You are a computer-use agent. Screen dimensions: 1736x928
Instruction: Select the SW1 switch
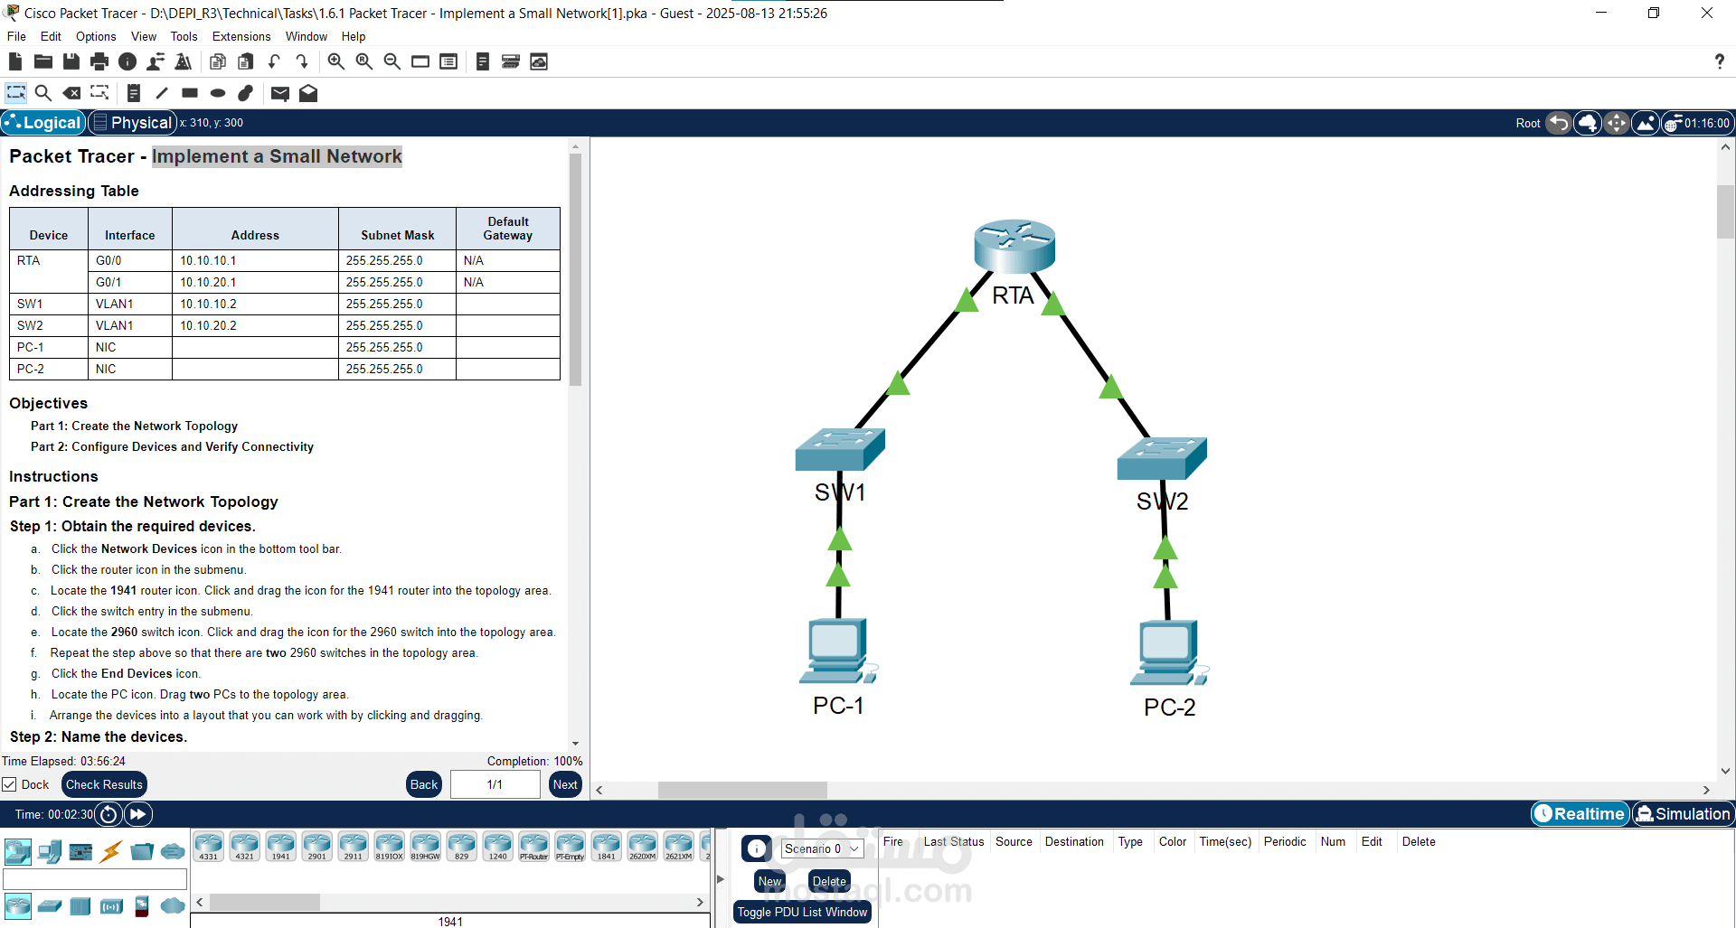coord(840,449)
